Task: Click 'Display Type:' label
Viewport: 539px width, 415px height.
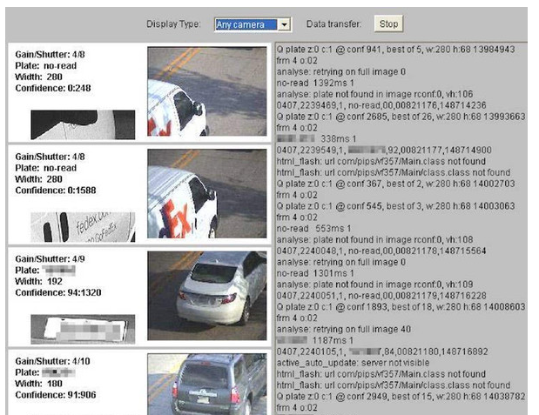Action: pyautogui.click(x=173, y=24)
